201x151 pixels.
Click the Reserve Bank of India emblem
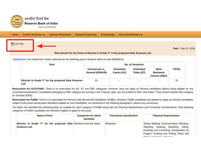click(x=17, y=21)
